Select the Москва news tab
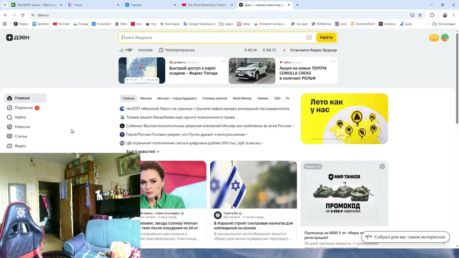The width and height of the screenshot is (459, 258). click(x=146, y=98)
